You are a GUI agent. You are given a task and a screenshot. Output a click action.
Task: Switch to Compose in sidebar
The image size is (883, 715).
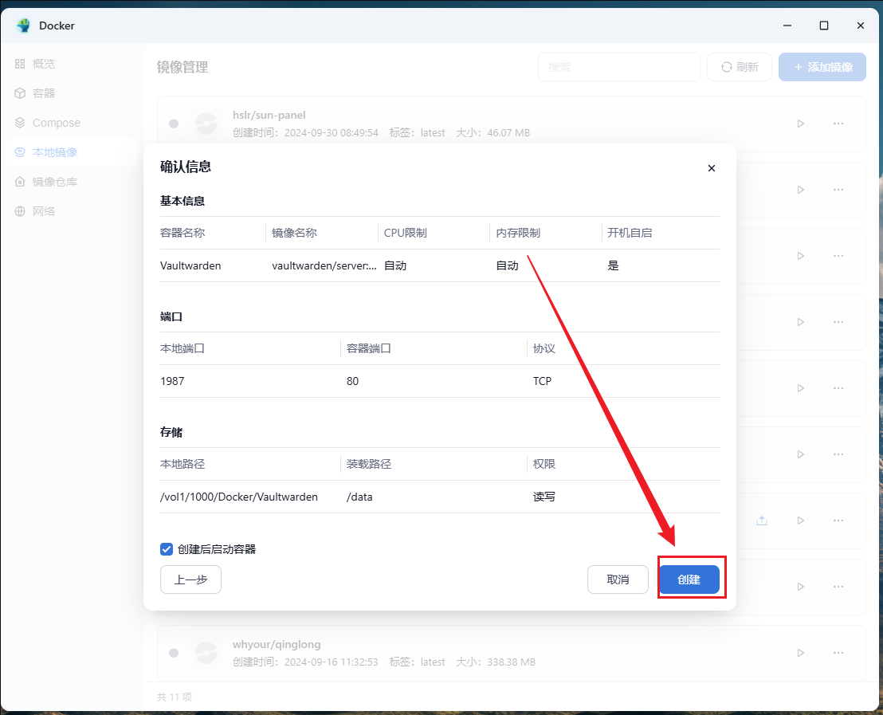[56, 123]
